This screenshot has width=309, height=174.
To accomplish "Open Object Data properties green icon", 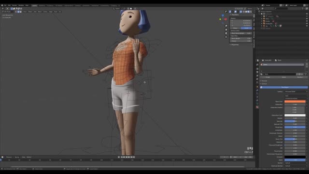I will 257,103.
